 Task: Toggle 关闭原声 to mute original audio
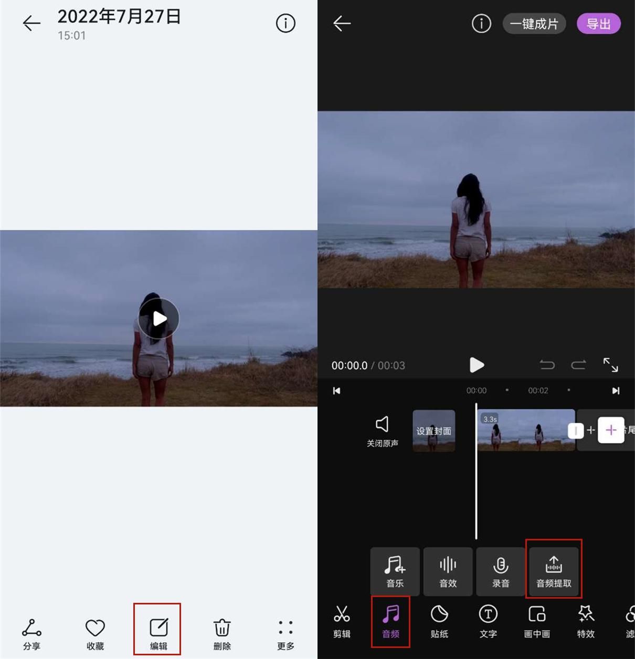click(382, 431)
